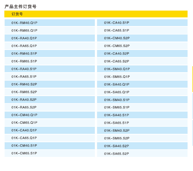Choose the 01K-RA40.S2P entry

pos(24,100)
